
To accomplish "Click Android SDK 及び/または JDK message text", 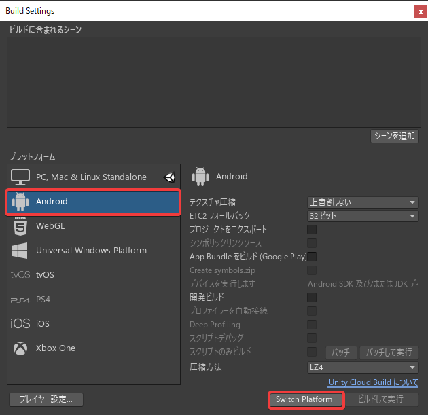I will point(363,284).
